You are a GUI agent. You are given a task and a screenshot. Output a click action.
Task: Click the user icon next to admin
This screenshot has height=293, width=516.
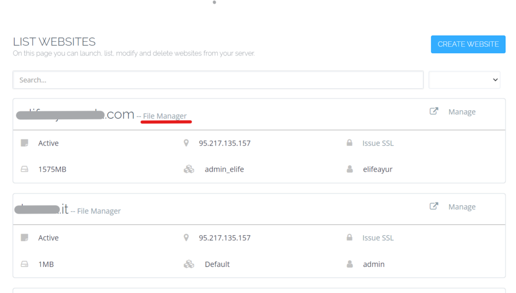click(x=350, y=264)
